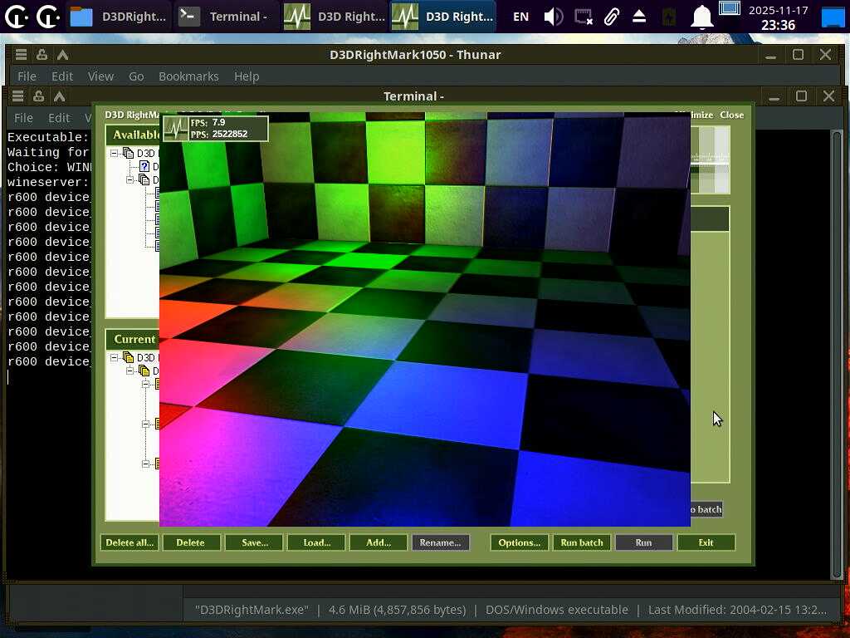Open the Bookmarks menu in Thunar

[x=188, y=76]
